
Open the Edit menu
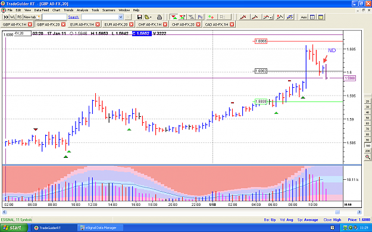pyautogui.click(x=18, y=10)
